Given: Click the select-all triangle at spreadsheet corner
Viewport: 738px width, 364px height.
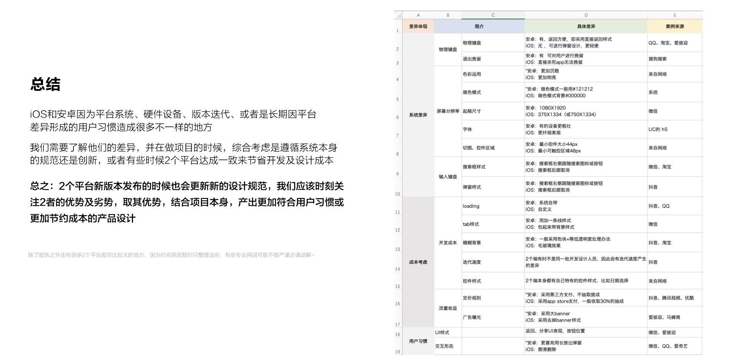Looking at the screenshot, I should click(398, 16).
